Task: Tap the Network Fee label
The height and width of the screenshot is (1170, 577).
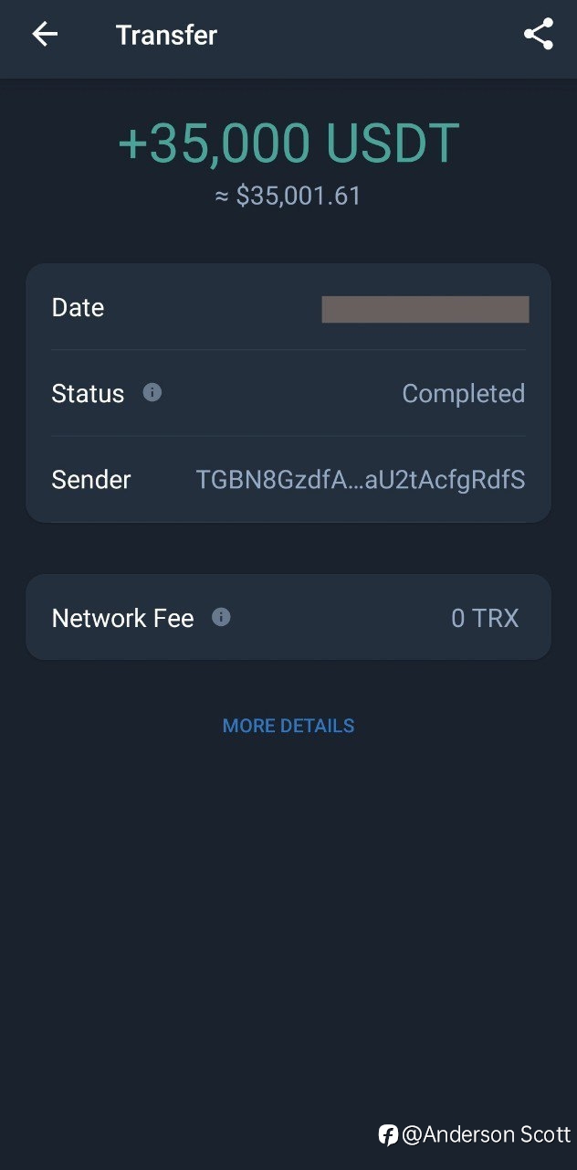Action: point(122,619)
